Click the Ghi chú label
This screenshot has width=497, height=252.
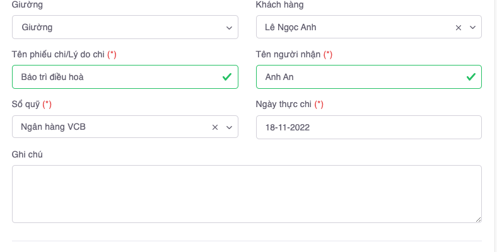(27, 154)
